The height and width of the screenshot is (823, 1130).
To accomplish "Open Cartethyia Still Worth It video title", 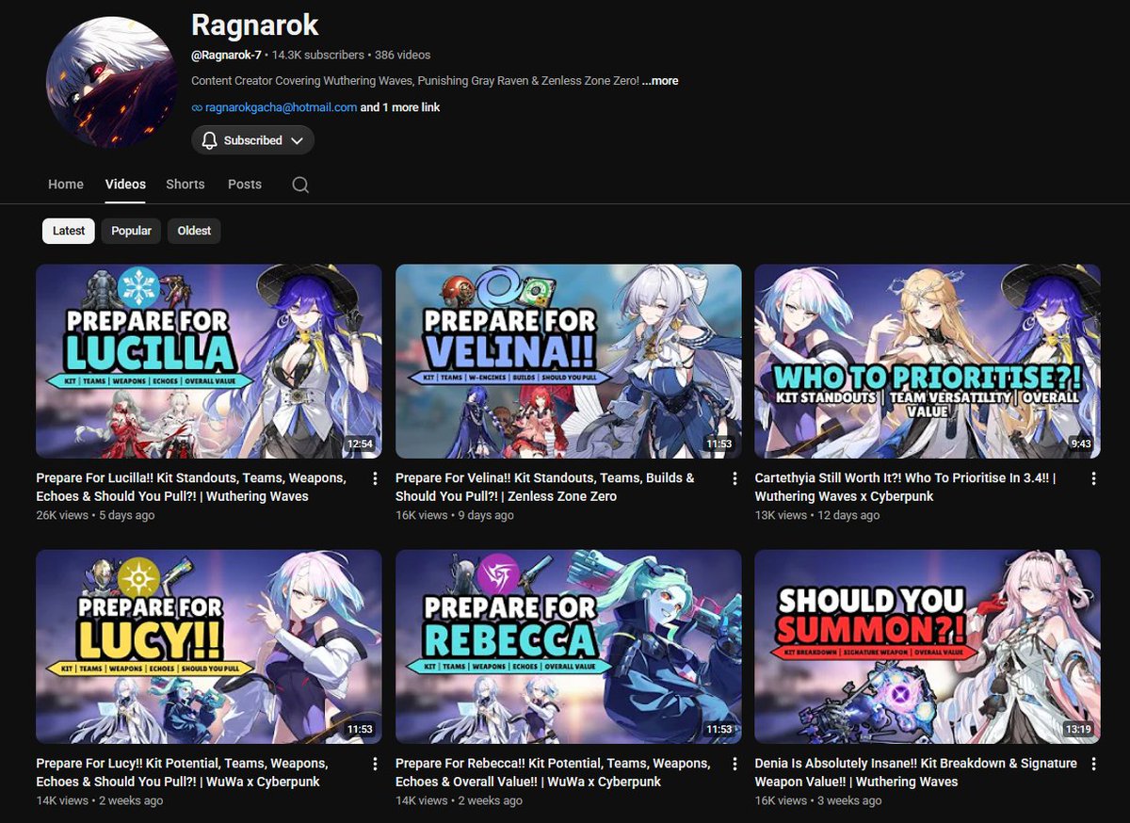I will coord(905,487).
